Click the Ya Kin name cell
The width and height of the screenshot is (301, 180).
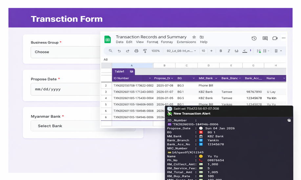pos(272,98)
